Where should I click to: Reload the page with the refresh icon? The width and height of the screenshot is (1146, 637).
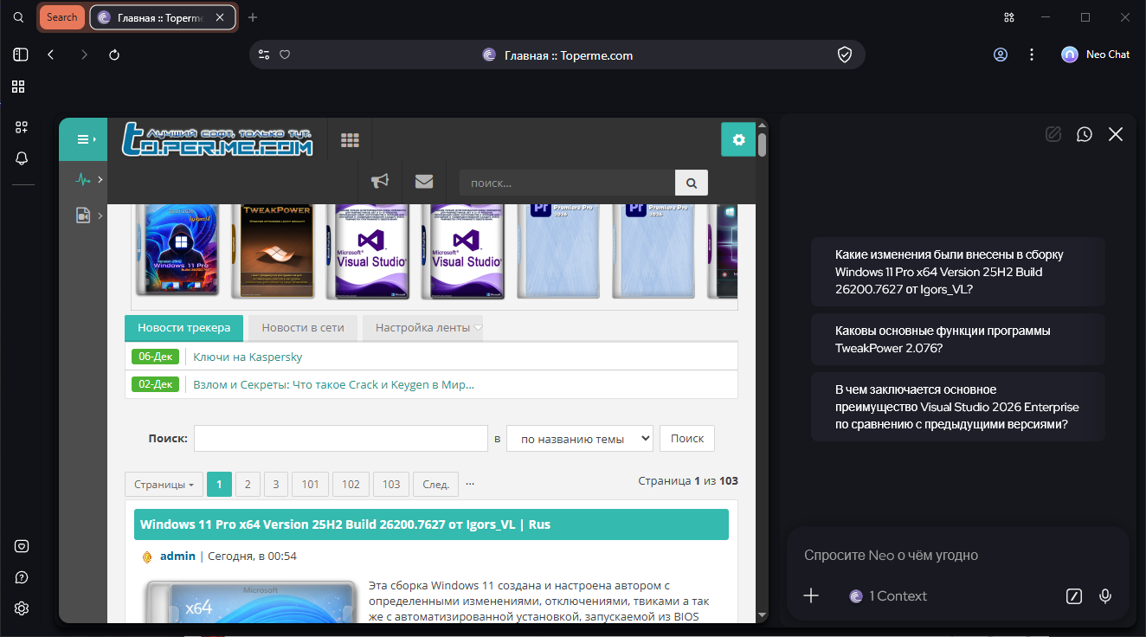pyautogui.click(x=114, y=55)
